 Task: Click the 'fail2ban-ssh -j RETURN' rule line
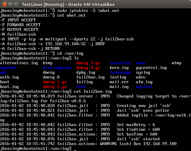click(30, 48)
